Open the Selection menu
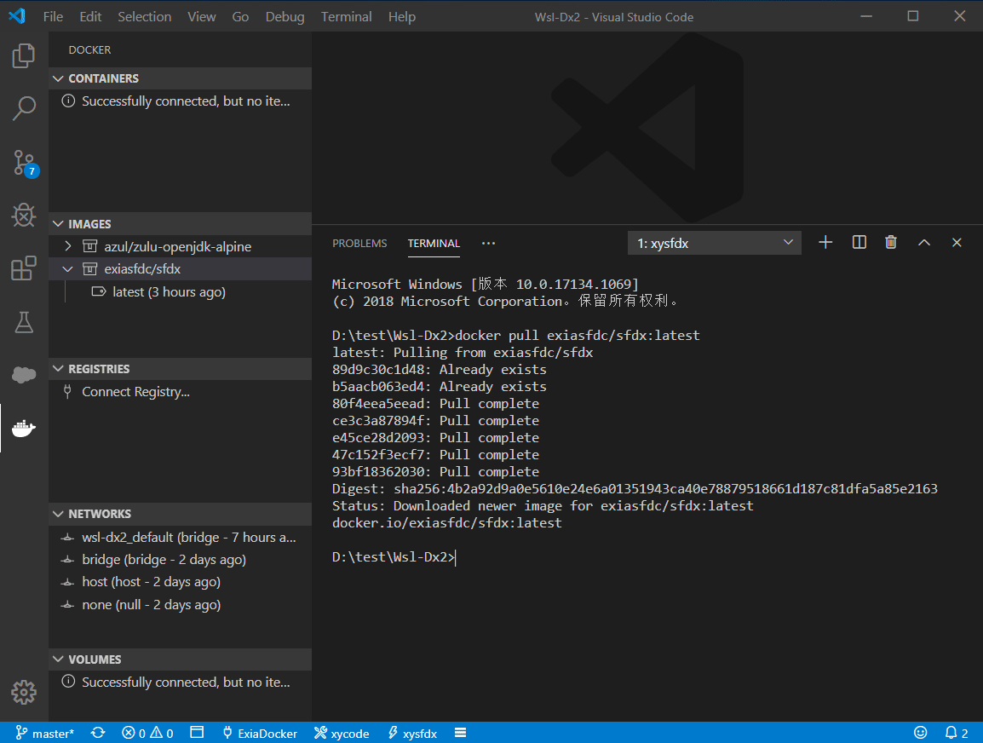 tap(144, 16)
